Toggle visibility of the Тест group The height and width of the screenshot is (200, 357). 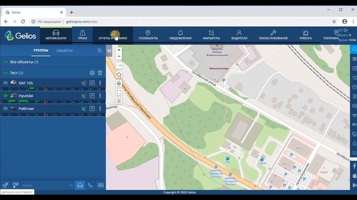pos(6,73)
